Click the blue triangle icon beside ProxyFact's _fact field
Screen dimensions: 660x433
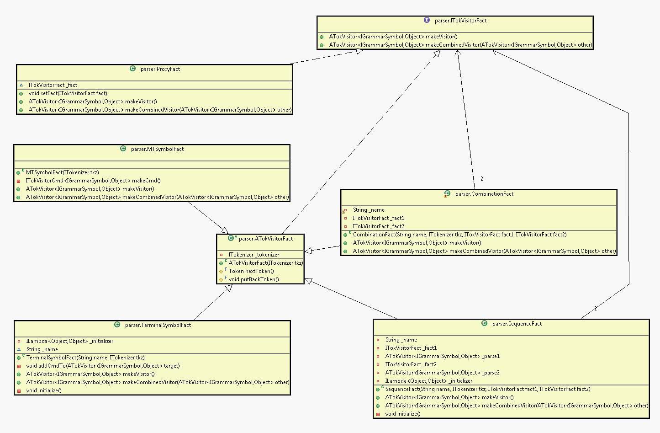pyautogui.click(x=21, y=85)
